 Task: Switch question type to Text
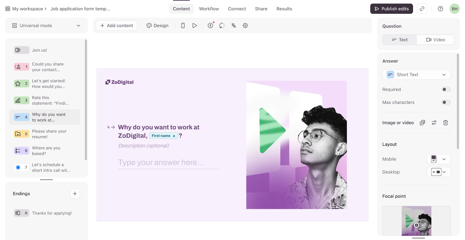pos(400,40)
